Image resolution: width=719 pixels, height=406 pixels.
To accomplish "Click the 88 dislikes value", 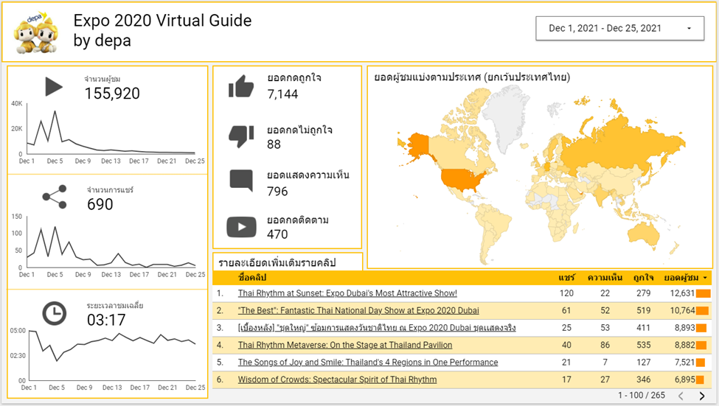I will [x=274, y=144].
